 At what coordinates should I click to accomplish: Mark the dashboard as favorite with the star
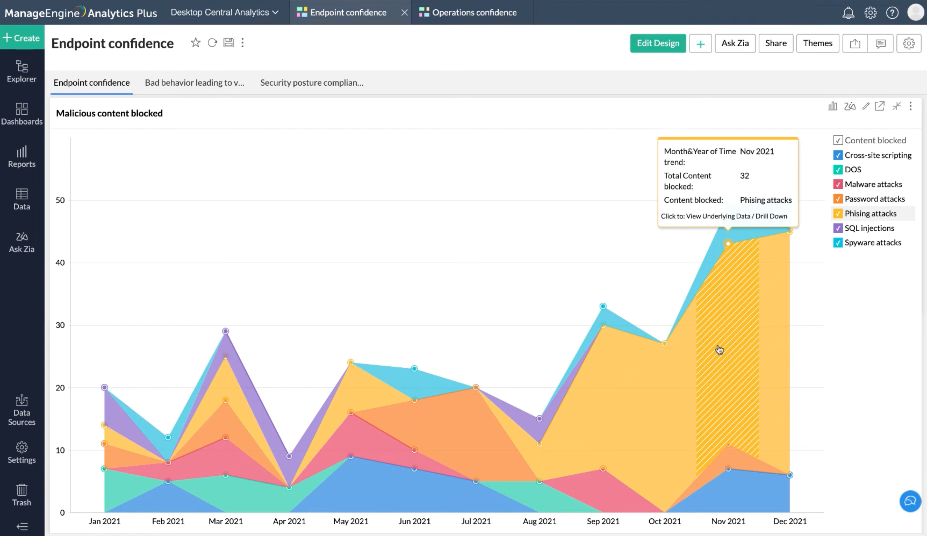195,43
